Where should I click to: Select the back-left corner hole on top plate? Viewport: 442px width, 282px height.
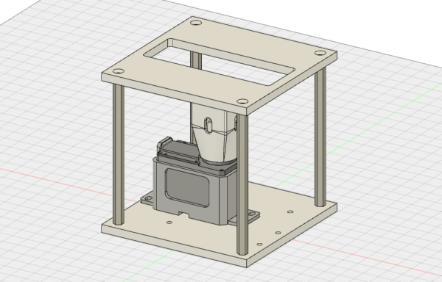pyautogui.click(x=196, y=23)
